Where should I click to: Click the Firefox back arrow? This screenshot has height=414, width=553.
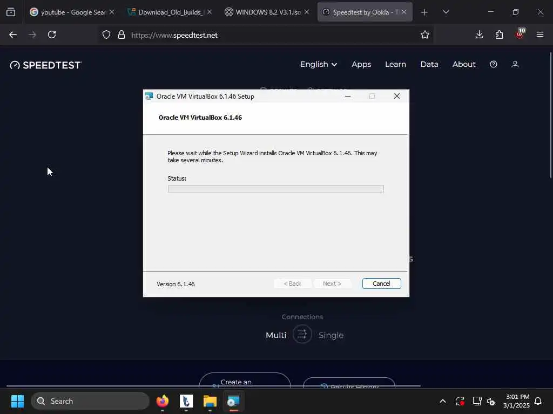tap(13, 35)
